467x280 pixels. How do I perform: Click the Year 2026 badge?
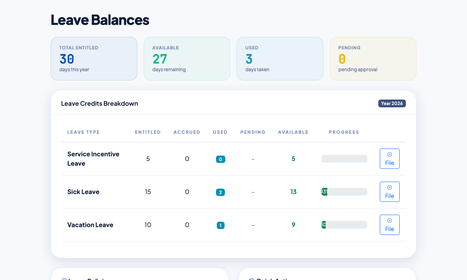[392, 103]
